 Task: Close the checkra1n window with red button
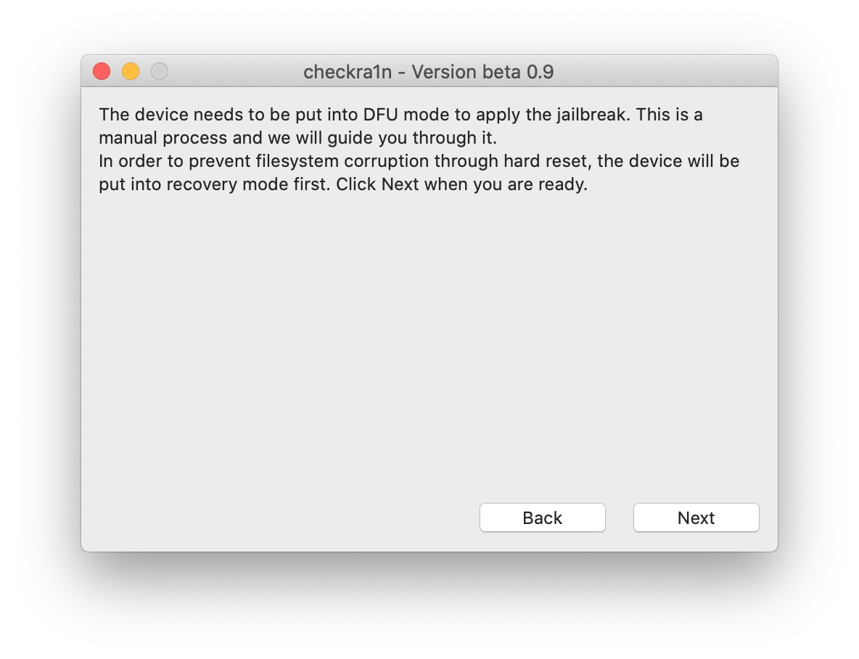pyautogui.click(x=102, y=71)
